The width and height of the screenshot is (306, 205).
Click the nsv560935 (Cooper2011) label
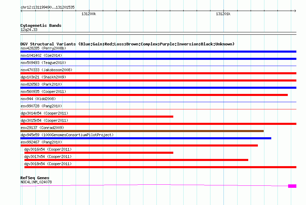pyautogui.click(x=43, y=91)
